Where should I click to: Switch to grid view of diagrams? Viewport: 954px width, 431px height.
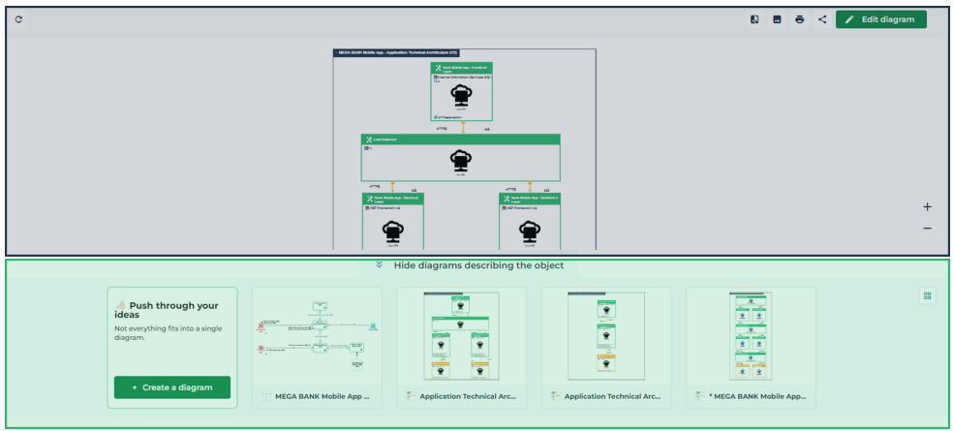point(927,296)
